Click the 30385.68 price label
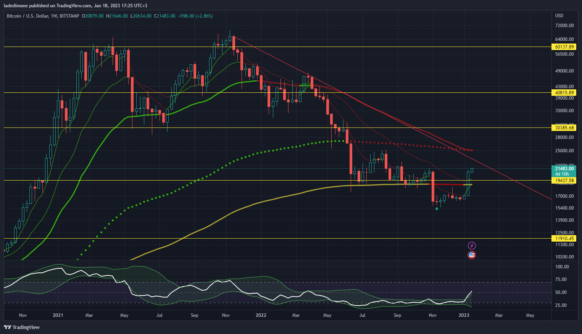This screenshot has width=582, height=334. [564, 127]
